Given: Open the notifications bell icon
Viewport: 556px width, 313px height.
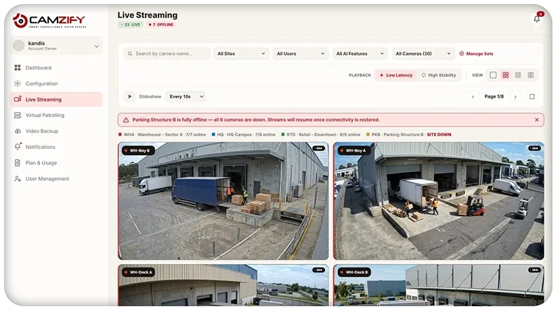Looking at the screenshot, I should point(537,19).
